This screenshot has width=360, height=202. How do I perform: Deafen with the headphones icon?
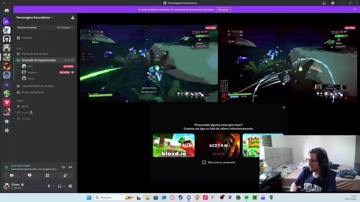(x=60, y=186)
